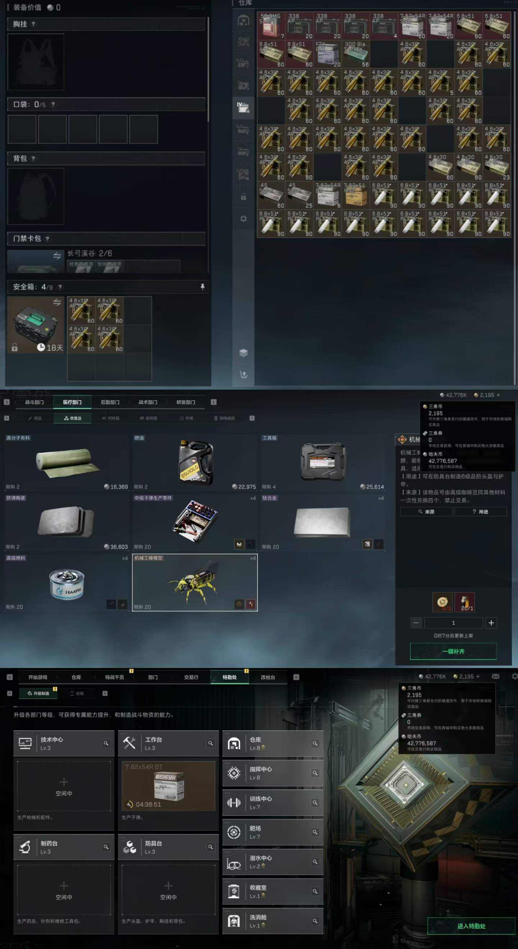This screenshot has width=518, height=949.
Task: Click the lock icon in the warehouse sidebar
Action: tap(243, 197)
